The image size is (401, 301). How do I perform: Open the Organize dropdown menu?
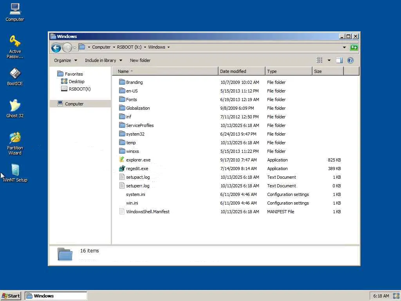(x=65, y=60)
